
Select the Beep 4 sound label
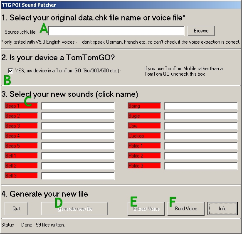point(21,136)
